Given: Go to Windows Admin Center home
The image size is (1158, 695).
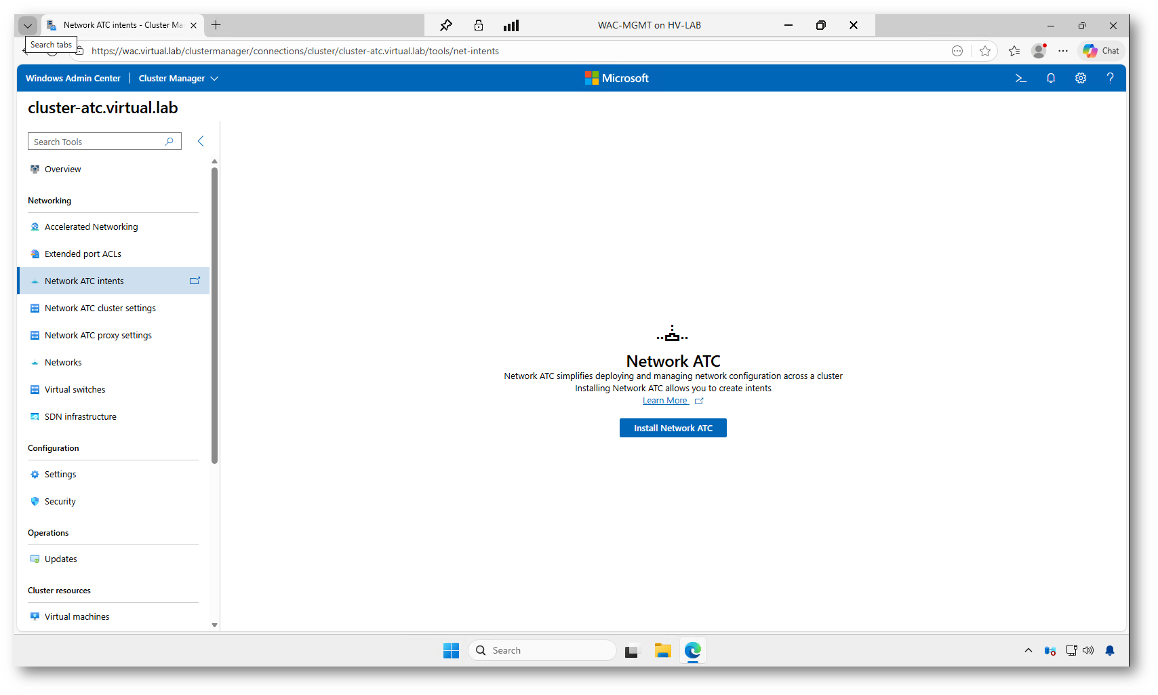Looking at the screenshot, I should pyautogui.click(x=73, y=79).
